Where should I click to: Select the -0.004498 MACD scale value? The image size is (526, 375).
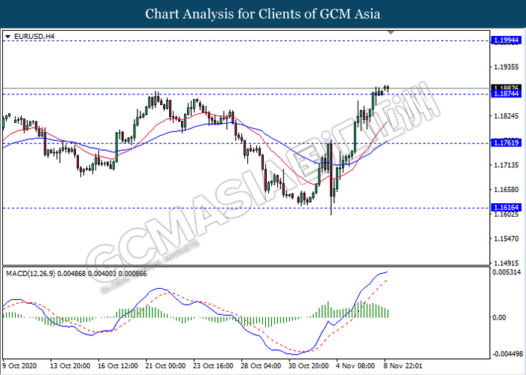click(x=506, y=353)
